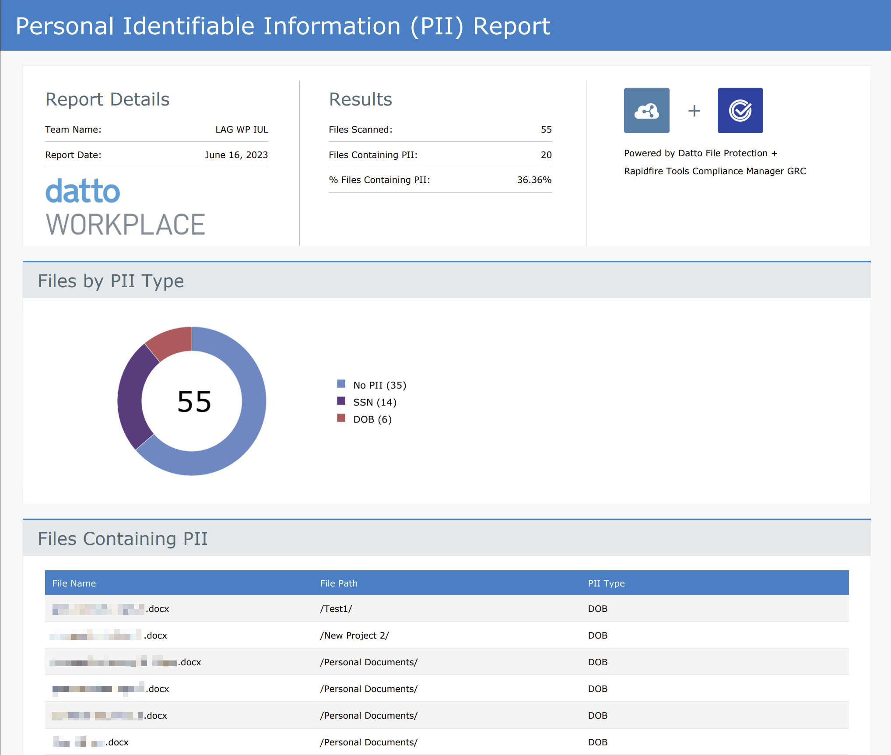Click the DOB legend color square
891x755 pixels.
[x=341, y=418]
